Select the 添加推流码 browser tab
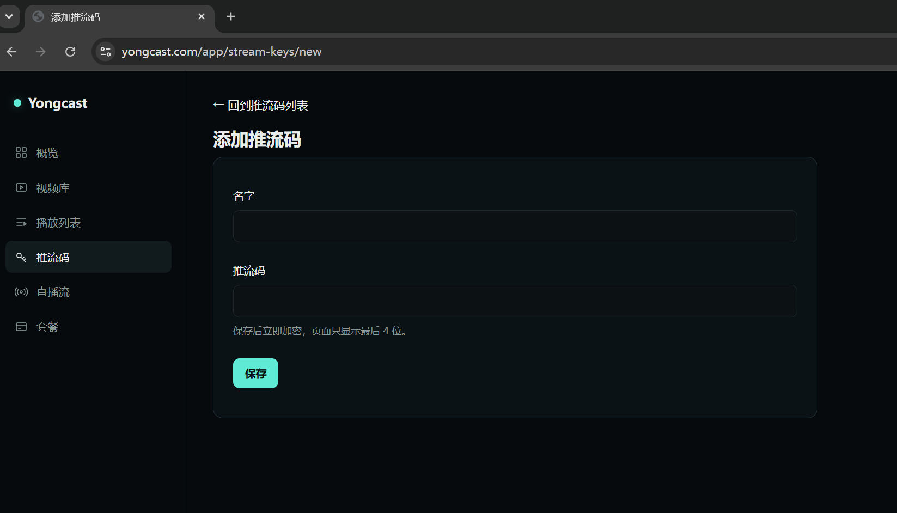This screenshot has height=513, width=897. [120, 17]
